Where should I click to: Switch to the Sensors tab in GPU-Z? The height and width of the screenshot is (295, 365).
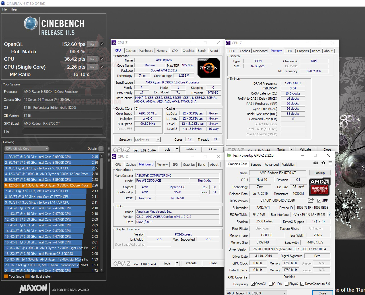click(x=256, y=164)
